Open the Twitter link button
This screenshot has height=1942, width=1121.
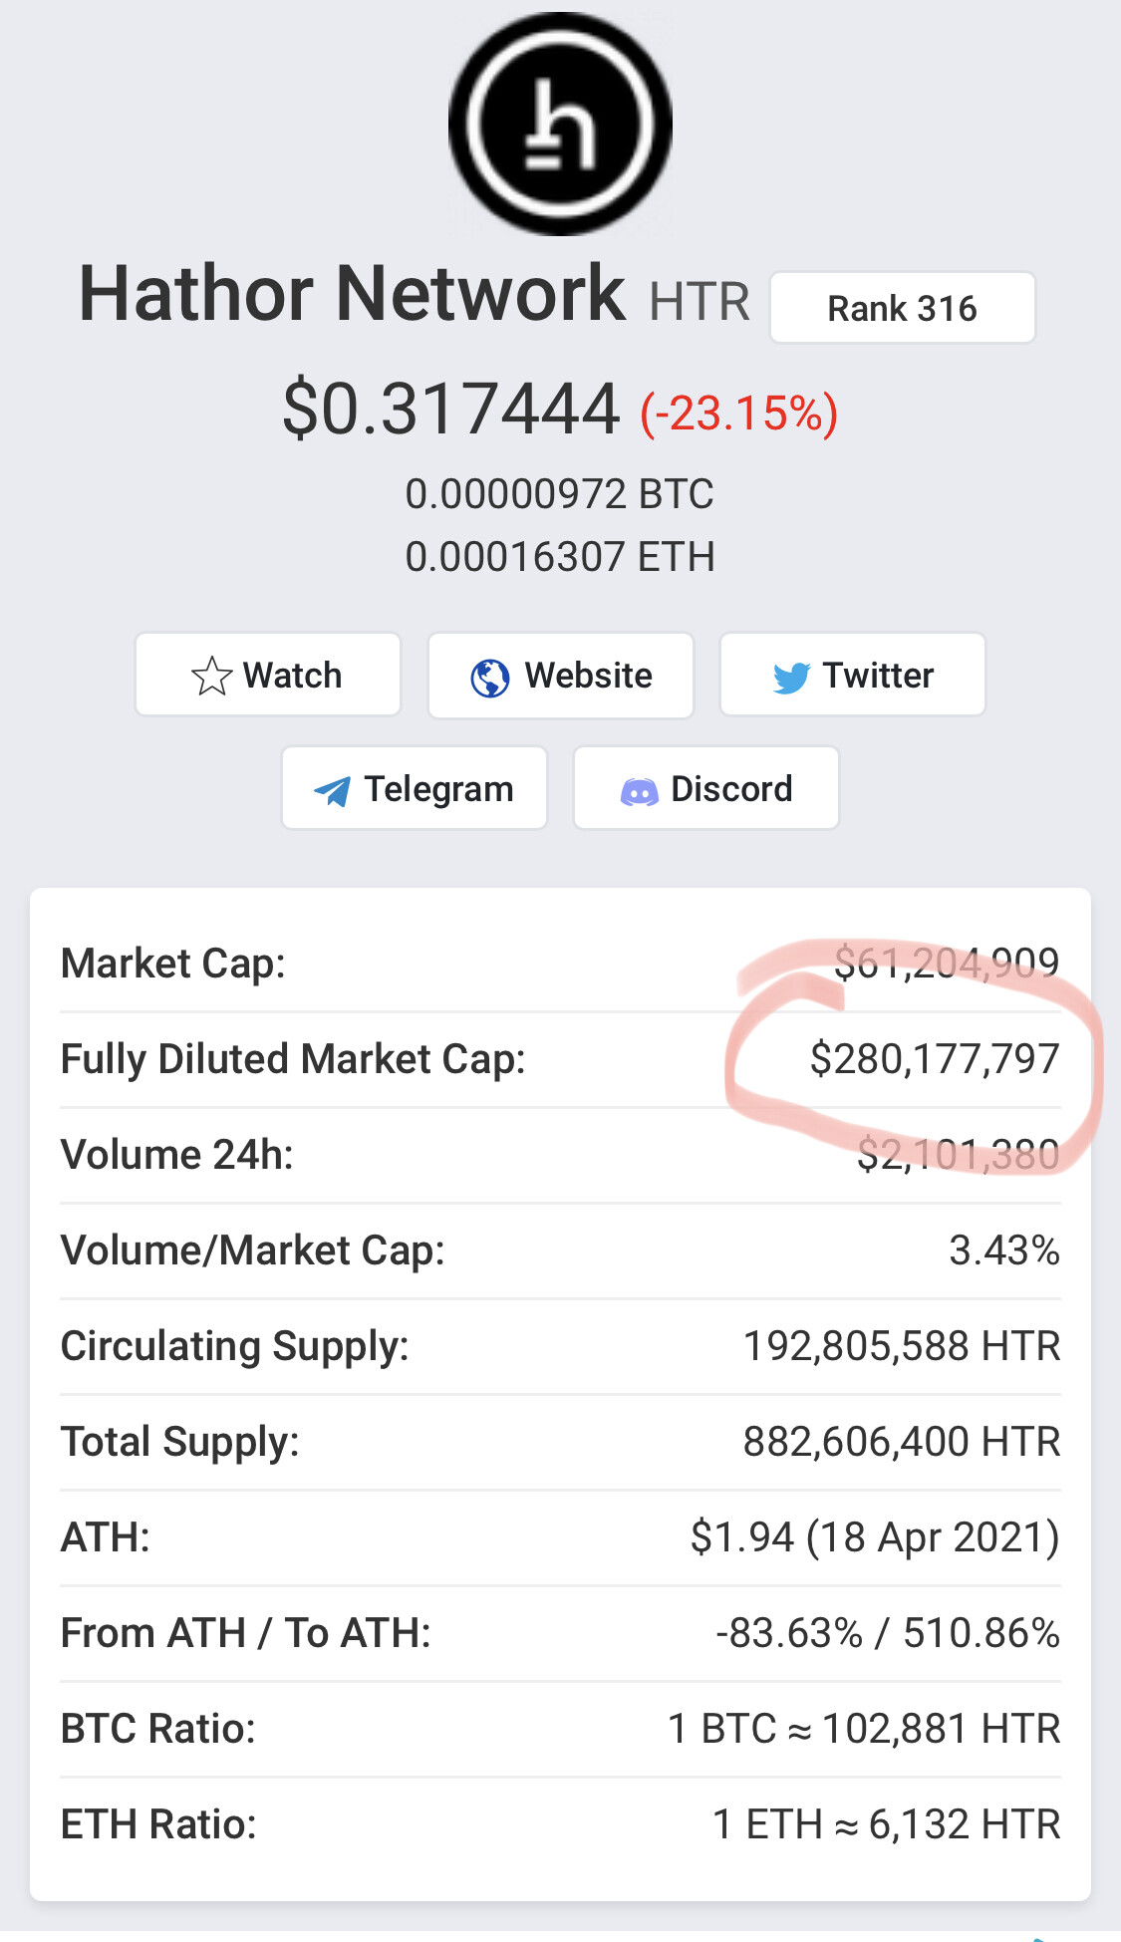tap(852, 676)
